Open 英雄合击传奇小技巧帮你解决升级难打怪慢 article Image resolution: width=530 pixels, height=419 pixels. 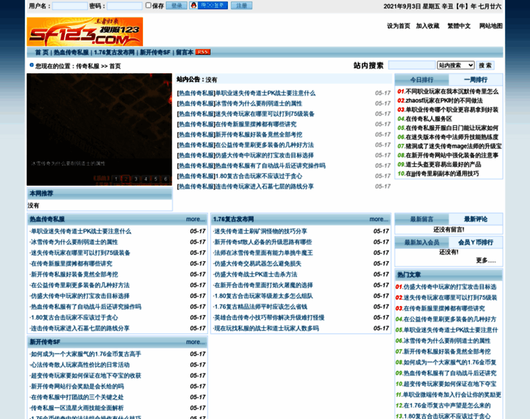(x=269, y=318)
